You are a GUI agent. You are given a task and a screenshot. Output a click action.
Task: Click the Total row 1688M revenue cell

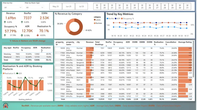click(x=91, y=99)
